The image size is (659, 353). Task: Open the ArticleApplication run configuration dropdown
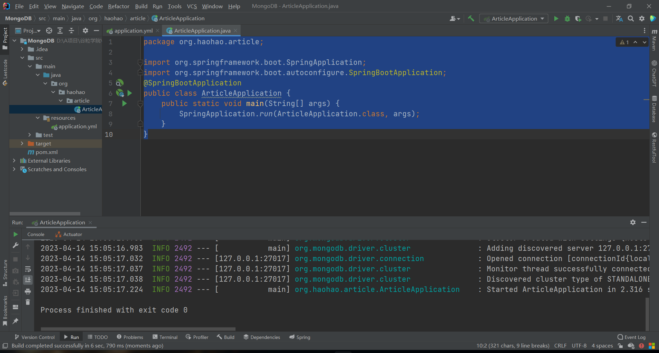[513, 19]
